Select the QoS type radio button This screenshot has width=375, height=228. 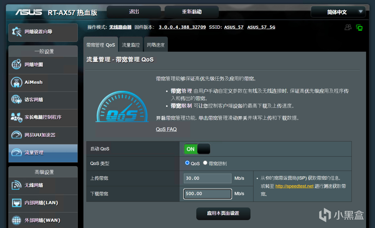(x=187, y=163)
